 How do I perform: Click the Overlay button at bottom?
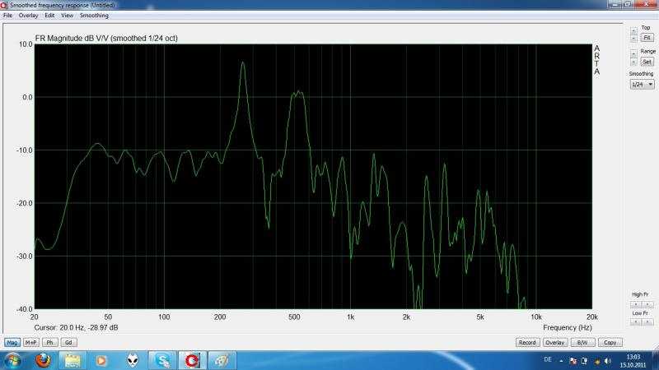click(x=554, y=342)
